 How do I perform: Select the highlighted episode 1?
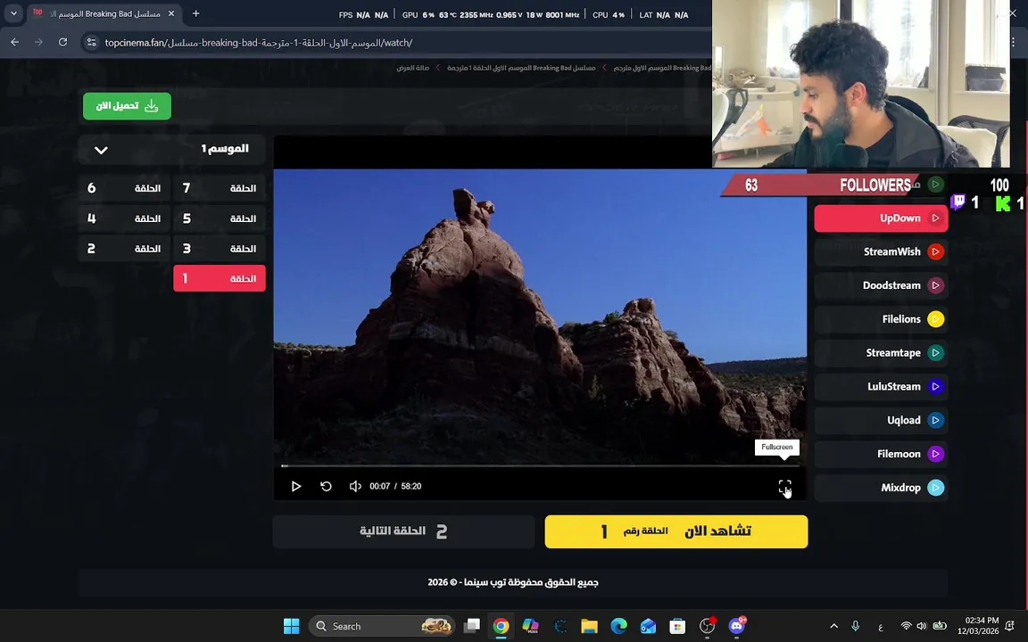pyautogui.click(x=219, y=278)
